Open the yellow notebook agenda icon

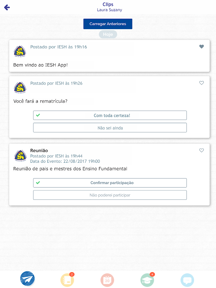pos(67,280)
